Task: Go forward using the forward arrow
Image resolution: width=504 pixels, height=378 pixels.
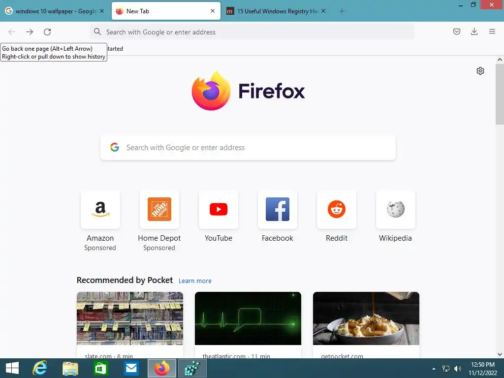Action: pos(30,32)
